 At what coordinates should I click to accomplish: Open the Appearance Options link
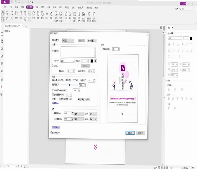55,102
